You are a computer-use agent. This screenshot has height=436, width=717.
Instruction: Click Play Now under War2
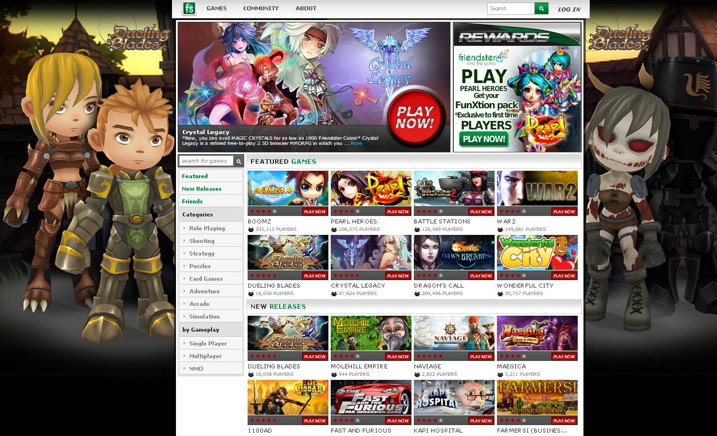(564, 212)
